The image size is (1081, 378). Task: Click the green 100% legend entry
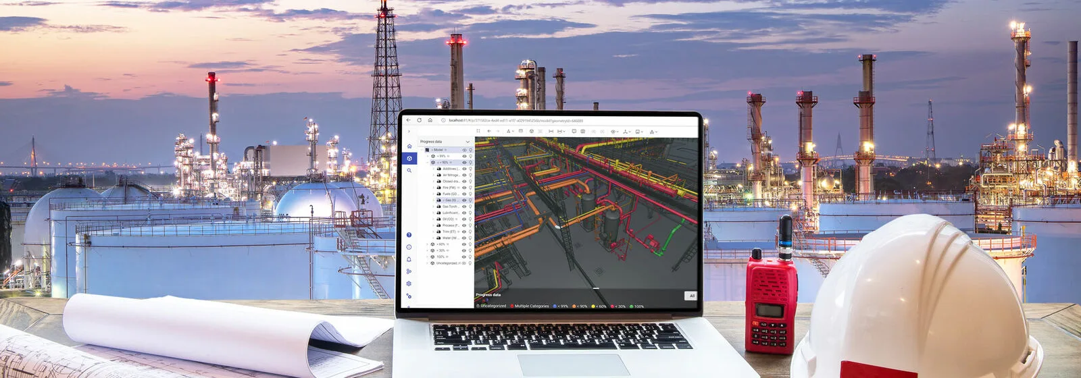point(637,306)
